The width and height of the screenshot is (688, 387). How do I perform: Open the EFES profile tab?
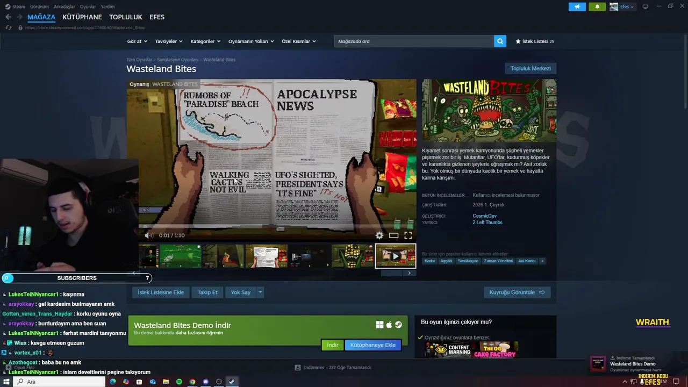pyautogui.click(x=157, y=17)
